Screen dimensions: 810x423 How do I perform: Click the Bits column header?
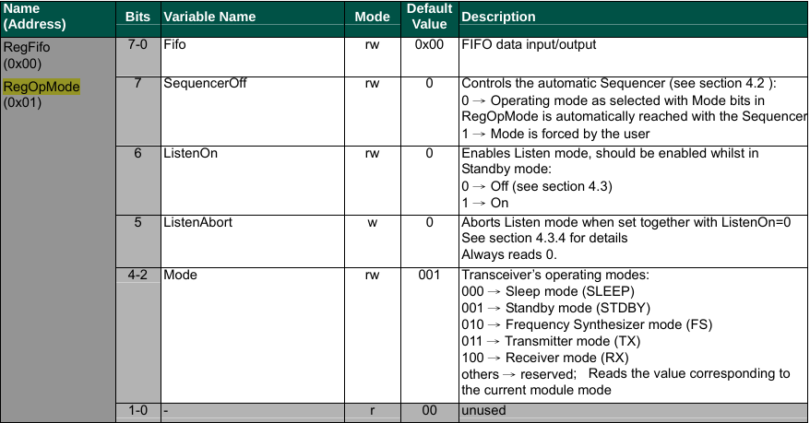click(x=138, y=17)
